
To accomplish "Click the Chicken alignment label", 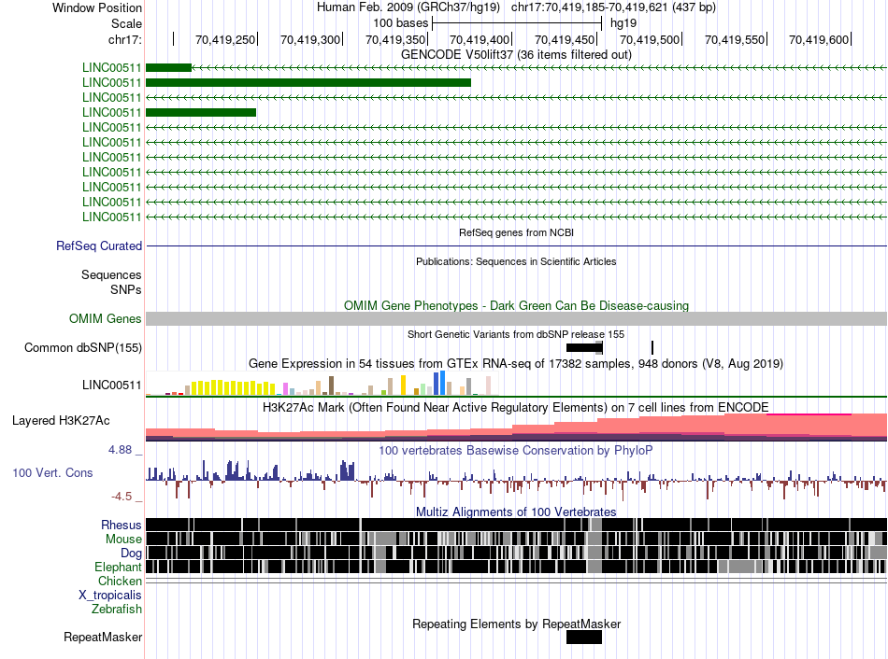I will coord(120,581).
